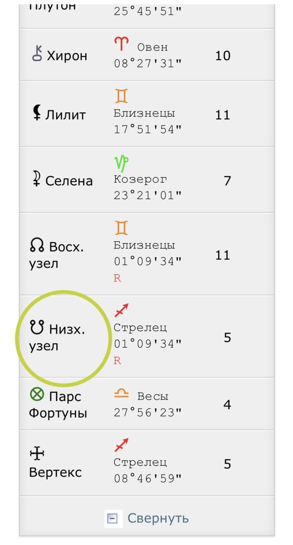Select house number 10 in Хирон row
Screen dimensions: 293x545
pos(223,56)
